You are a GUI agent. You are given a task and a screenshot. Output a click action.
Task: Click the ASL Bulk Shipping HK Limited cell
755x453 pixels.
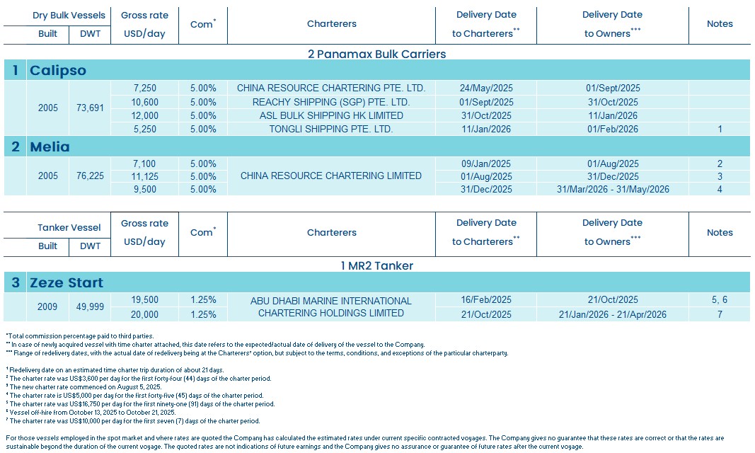click(330, 115)
